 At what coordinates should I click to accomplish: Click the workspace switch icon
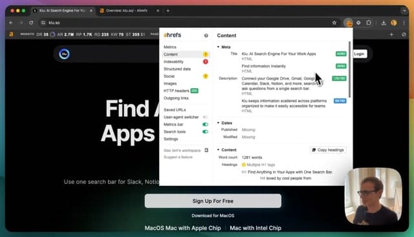[206, 150]
